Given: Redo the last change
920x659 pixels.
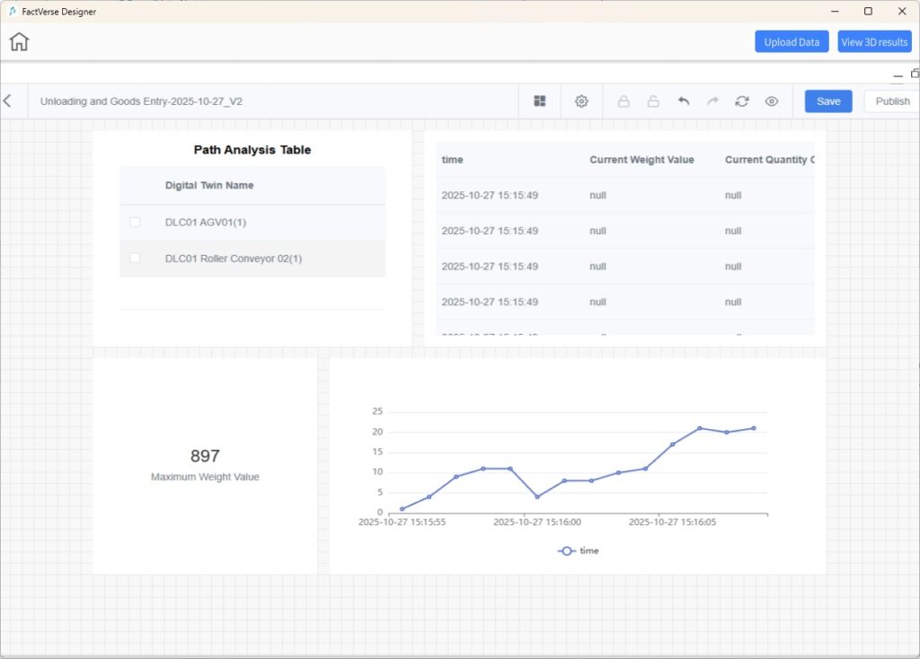Looking at the screenshot, I should 712,101.
